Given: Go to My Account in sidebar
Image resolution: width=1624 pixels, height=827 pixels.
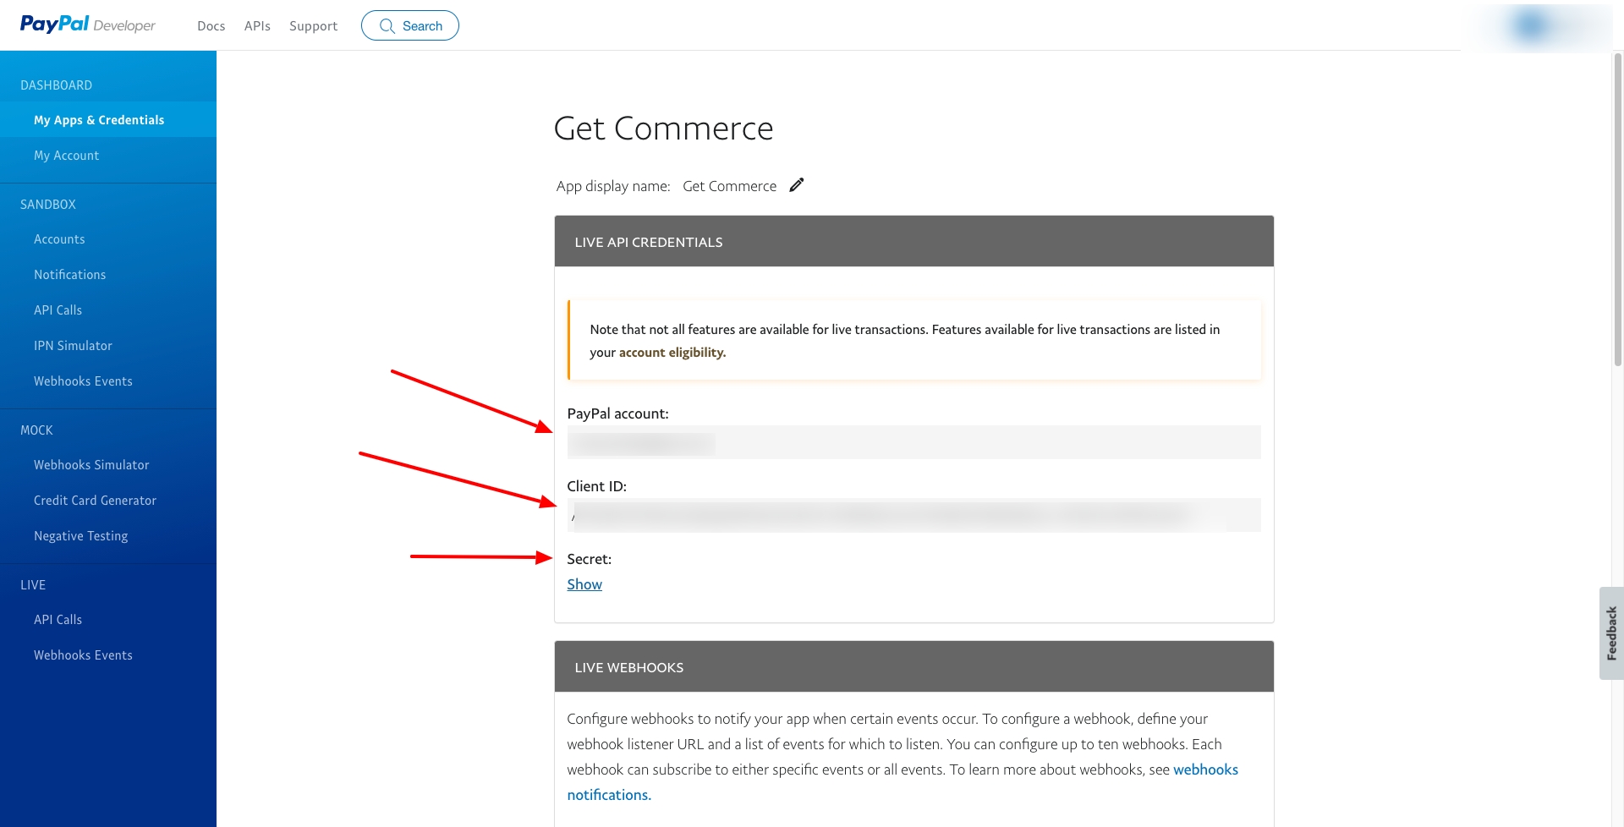Looking at the screenshot, I should click(66, 156).
